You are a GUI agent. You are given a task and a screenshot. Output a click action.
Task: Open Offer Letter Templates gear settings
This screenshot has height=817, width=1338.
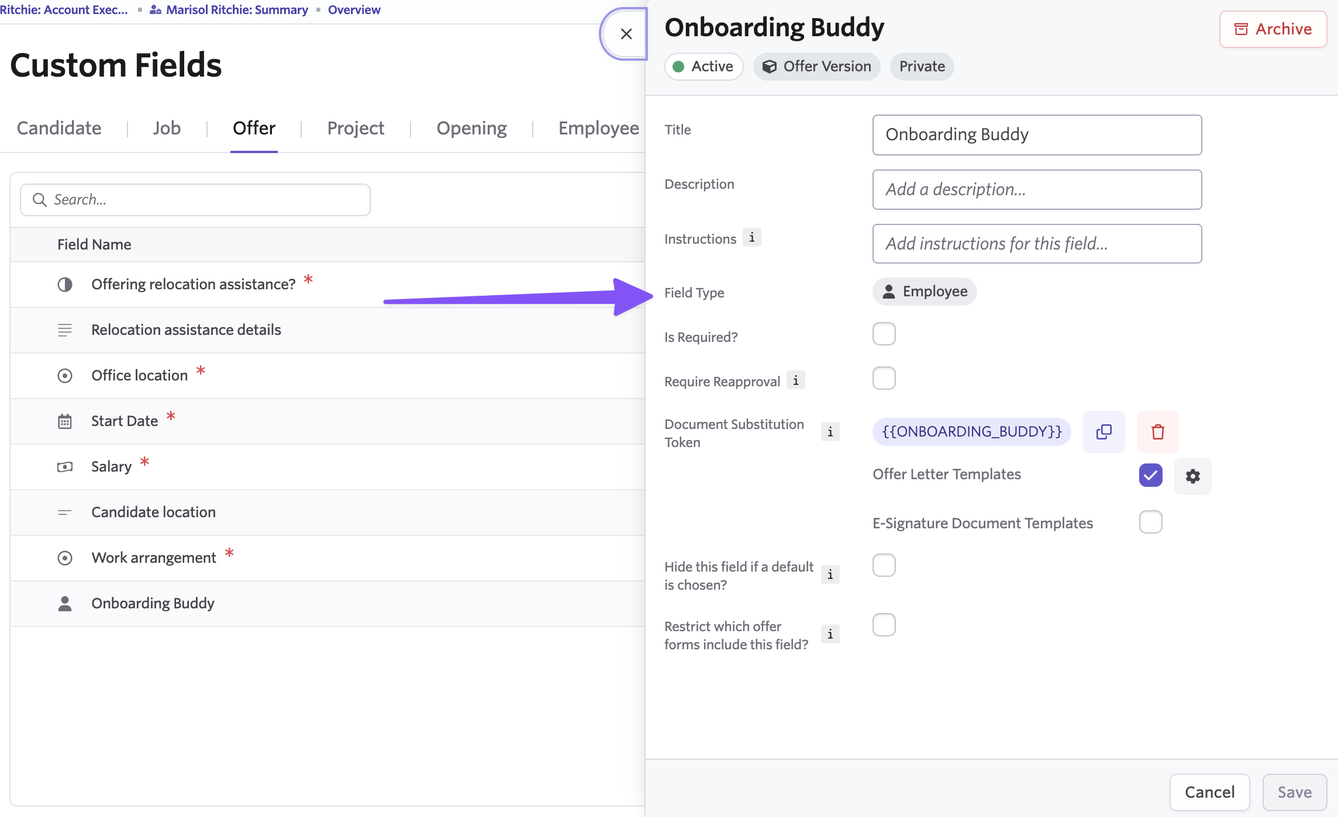1192,476
